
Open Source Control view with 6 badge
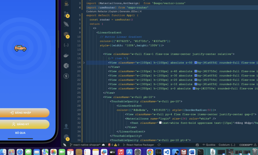pos(66,15)
